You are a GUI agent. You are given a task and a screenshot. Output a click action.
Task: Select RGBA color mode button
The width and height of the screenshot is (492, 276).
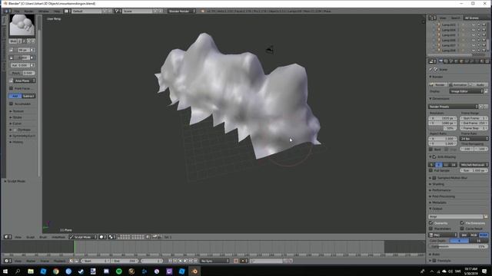[x=484, y=235]
